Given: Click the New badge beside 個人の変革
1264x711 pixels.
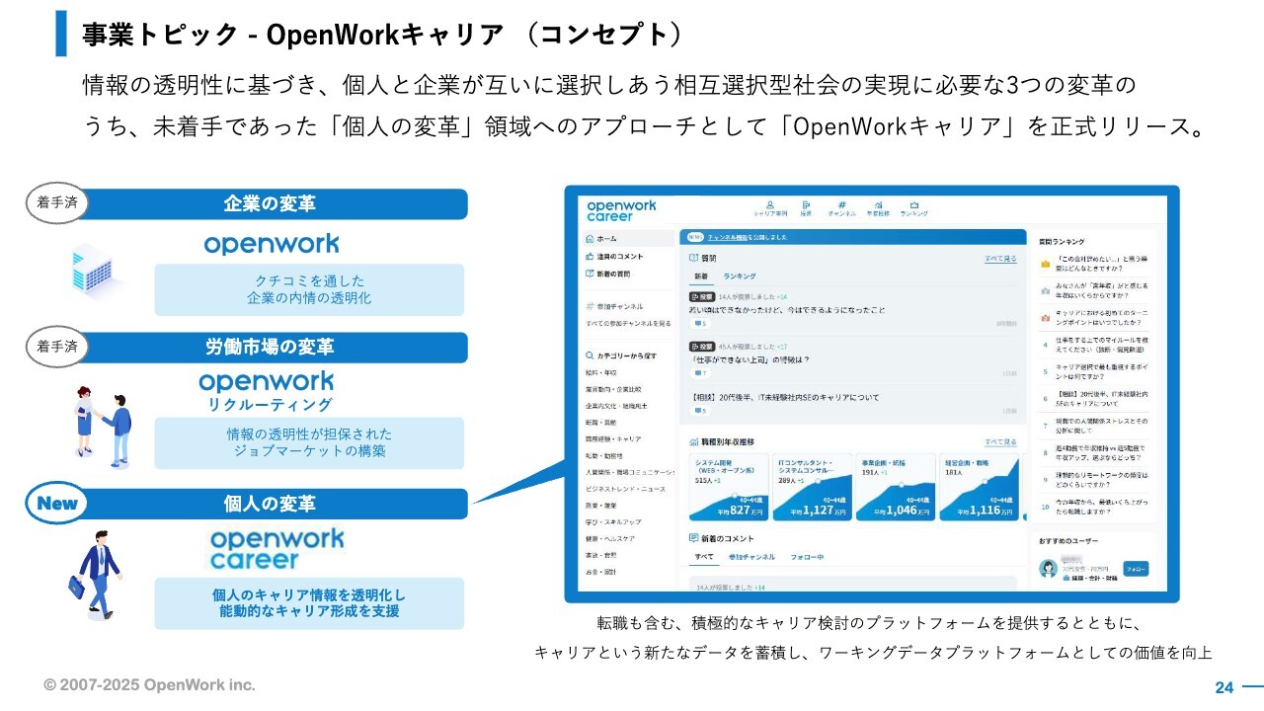Looking at the screenshot, I should click(x=57, y=503).
